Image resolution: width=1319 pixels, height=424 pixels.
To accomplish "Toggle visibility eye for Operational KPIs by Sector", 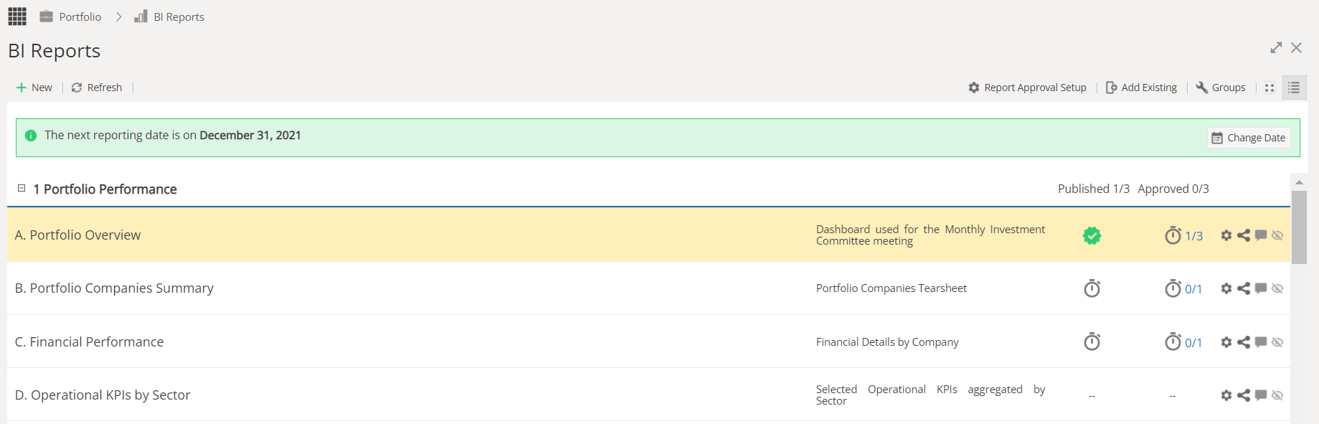I will coord(1277,395).
